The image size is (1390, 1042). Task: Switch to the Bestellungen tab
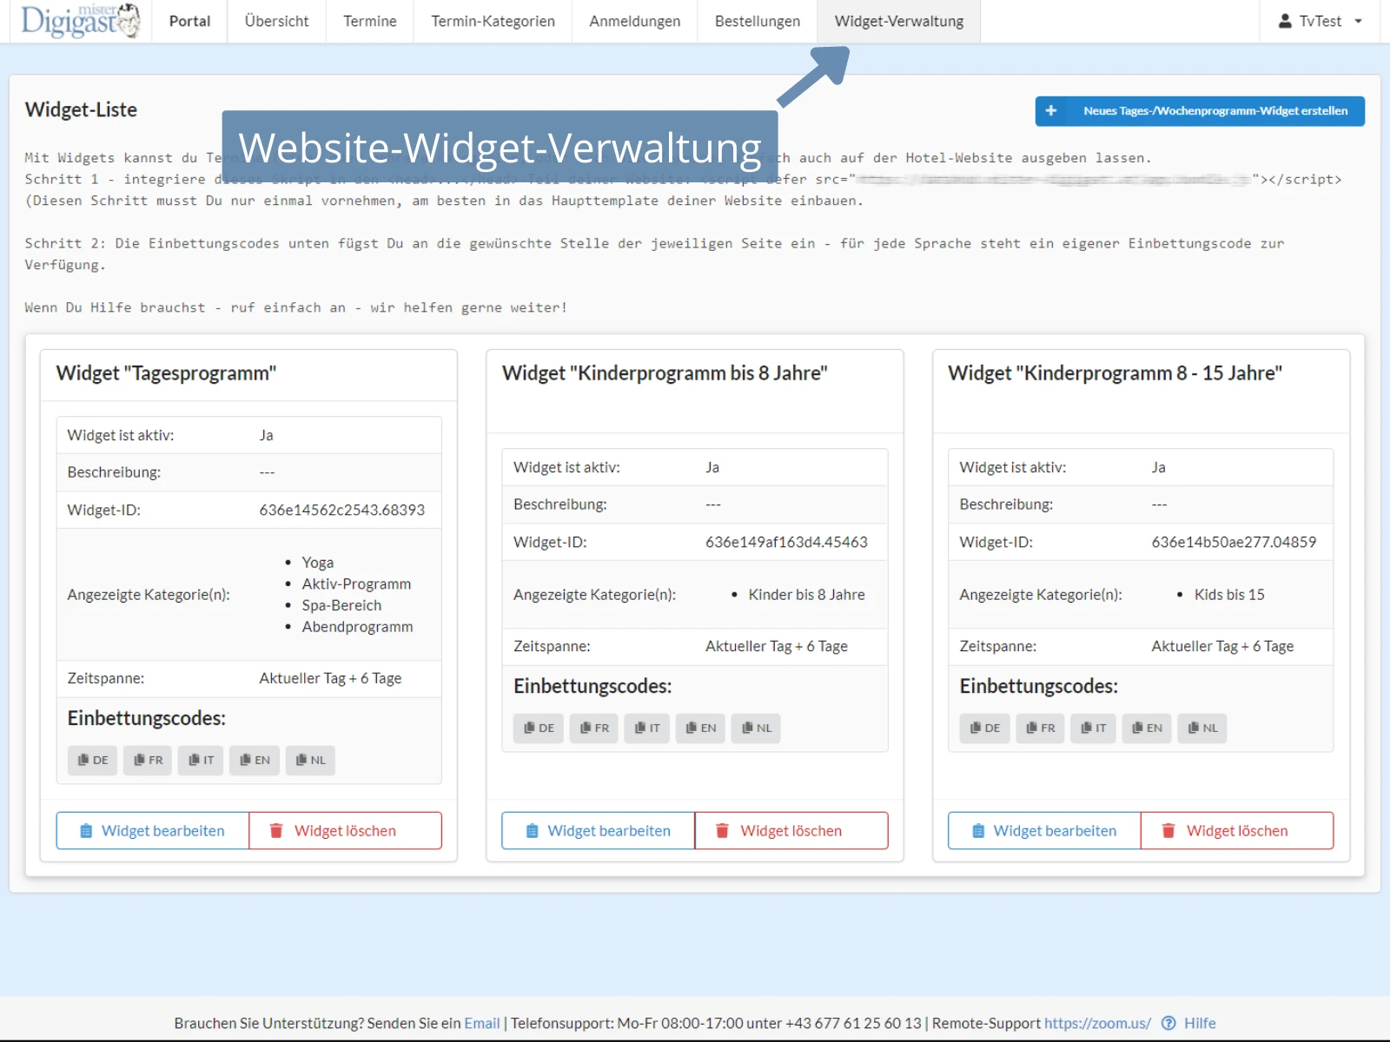pyautogui.click(x=757, y=21)
